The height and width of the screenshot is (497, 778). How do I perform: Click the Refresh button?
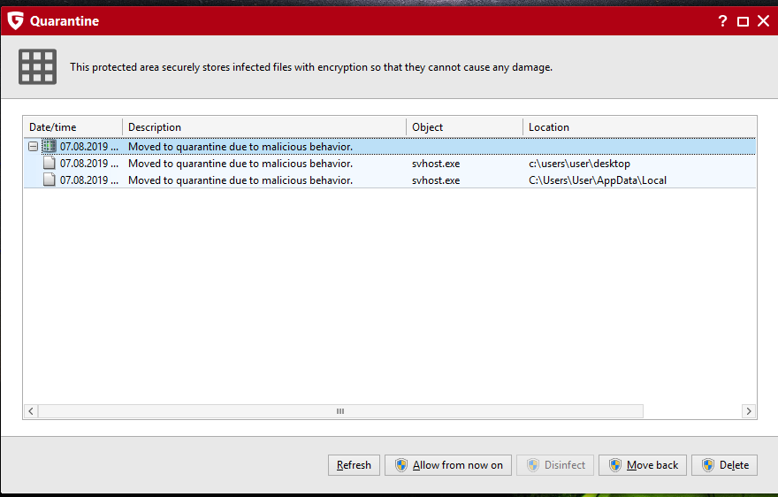(x=354, y=465)
